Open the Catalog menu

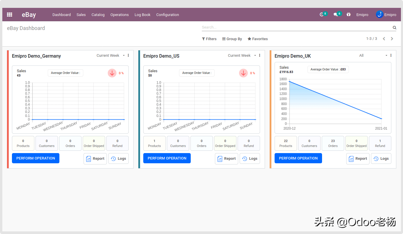pos(98,15)
